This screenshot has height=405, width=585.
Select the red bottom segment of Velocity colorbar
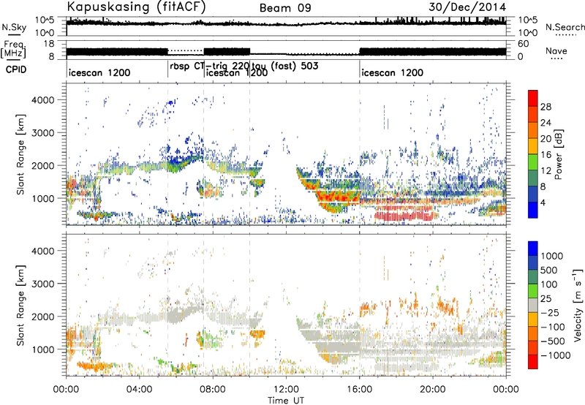[533, 361]
